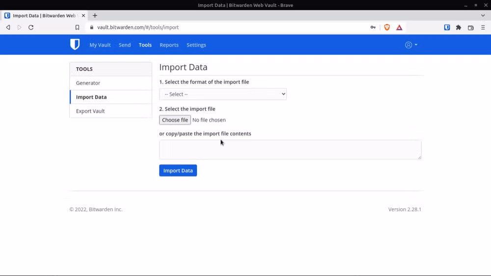Viewport: 491px width, 276px height.
Task: Reload the page with the refresh icon
Action: (31, 27)
